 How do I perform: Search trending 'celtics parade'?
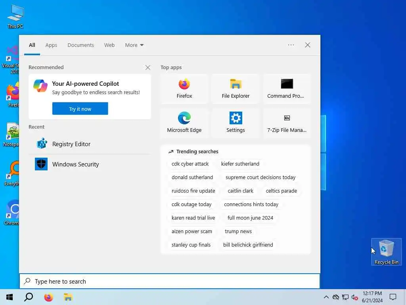281,191
